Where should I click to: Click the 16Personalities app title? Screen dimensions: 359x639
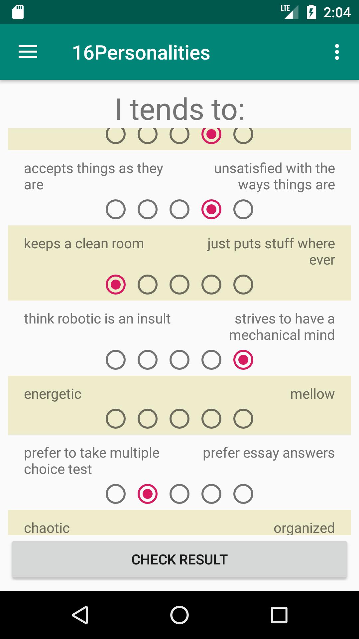[141, 52]
